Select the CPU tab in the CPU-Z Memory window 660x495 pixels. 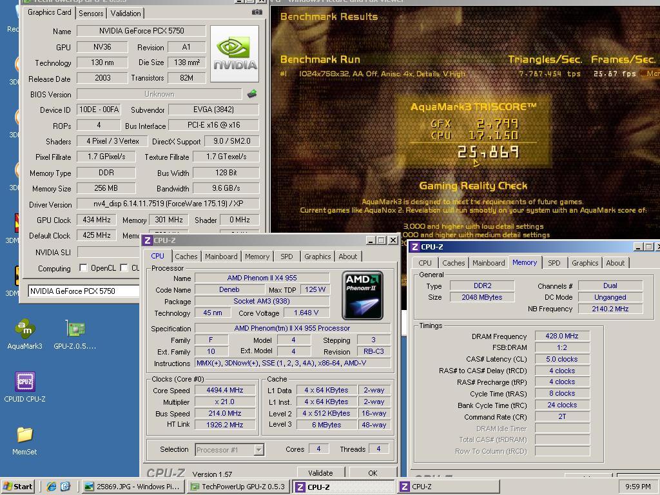pos(425,263)
